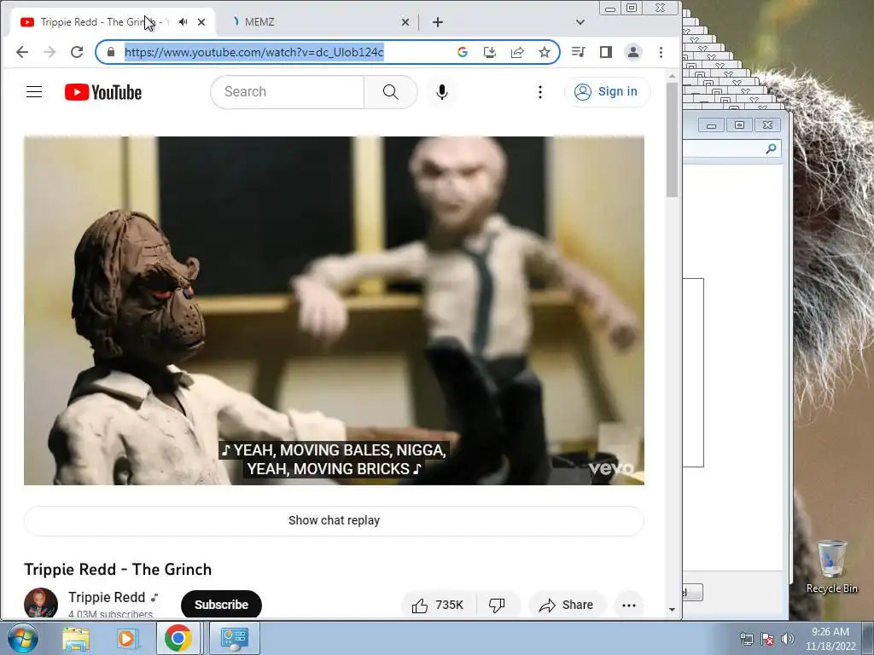The height and width of the screenshot is (655, 874).
Task: Click the Show desktop strip at the taskbar end
Action: (x=868, y=638)
